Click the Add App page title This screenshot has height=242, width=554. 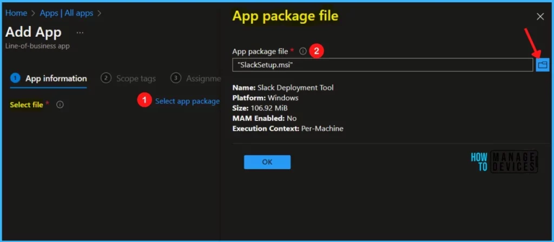(x=33, y=32)
